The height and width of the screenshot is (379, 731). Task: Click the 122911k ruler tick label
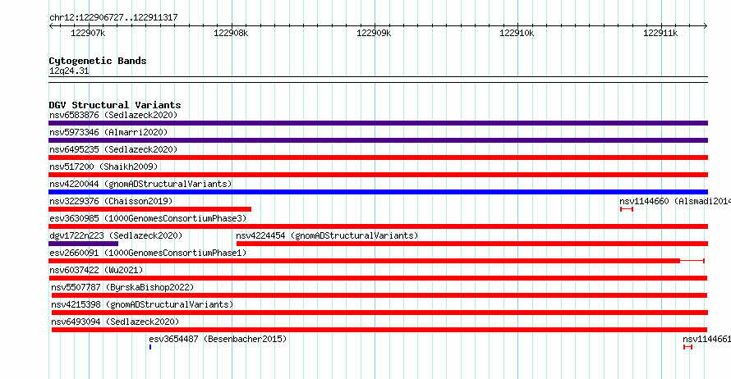tap(660, 34)
